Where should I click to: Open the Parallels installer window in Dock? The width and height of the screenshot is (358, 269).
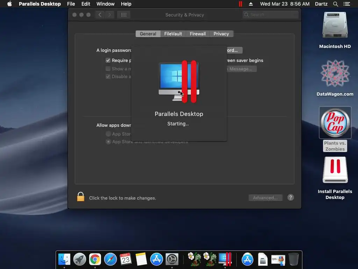click(x=278, y=260)
